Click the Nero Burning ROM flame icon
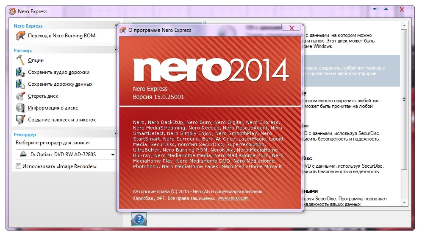 20,36
